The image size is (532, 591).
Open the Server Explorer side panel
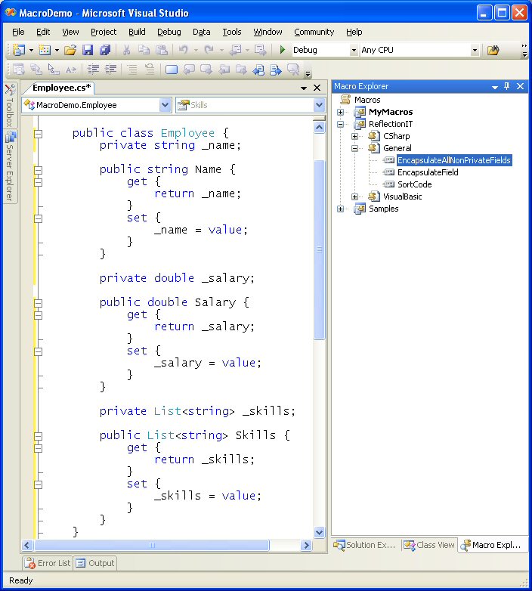point(10,166)
